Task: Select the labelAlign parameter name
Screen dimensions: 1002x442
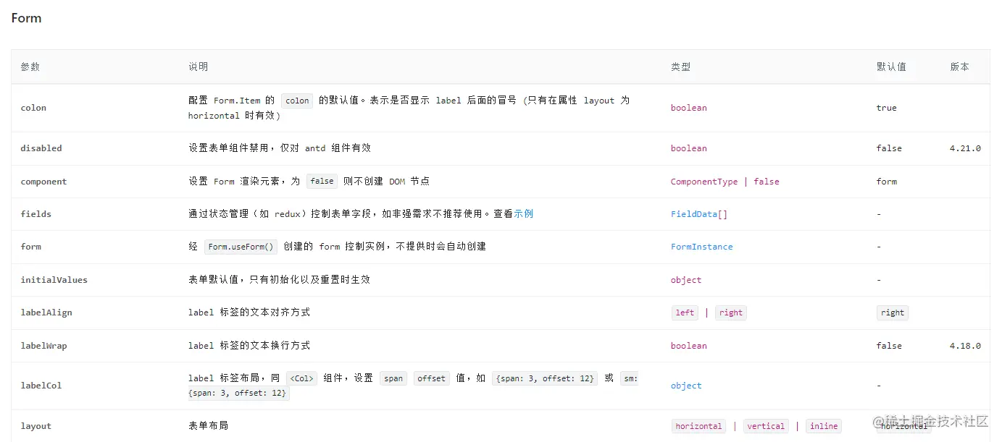Action: click(46, 313)
